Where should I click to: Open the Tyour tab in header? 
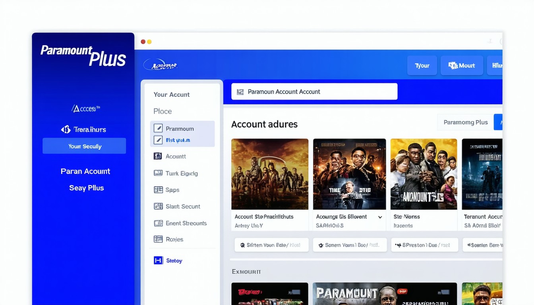(x=422, y=66)
